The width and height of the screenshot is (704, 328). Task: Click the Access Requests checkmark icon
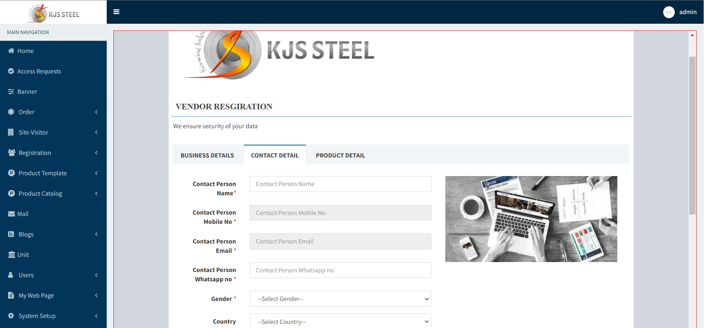(x=11, y=71)
